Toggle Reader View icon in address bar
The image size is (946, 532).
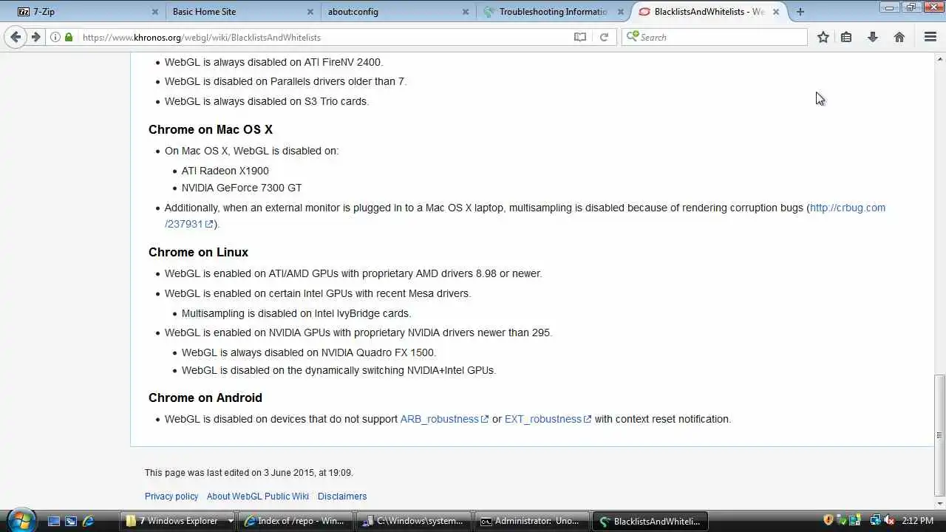580,37
